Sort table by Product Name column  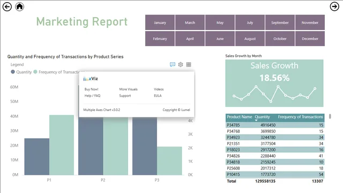click(x=240, y=117)
